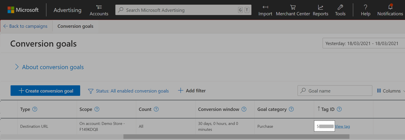The height and width of the screenshot is (140, 405).
Task: Click the Goal name search field
Action: [335, 91]
